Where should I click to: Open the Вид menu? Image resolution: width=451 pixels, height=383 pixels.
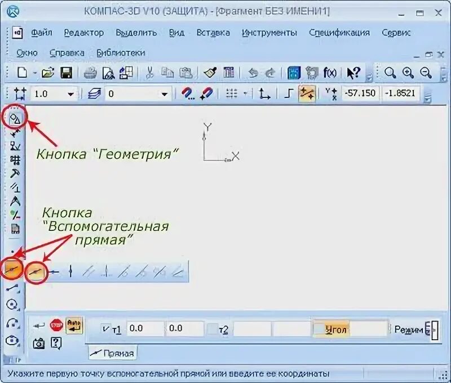(176, 33)
